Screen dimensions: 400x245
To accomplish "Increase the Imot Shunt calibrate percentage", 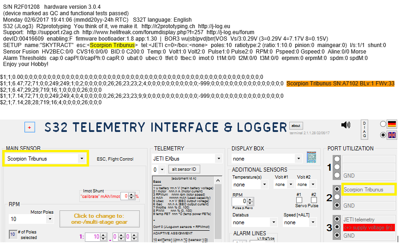I will [x=131, y=195].
